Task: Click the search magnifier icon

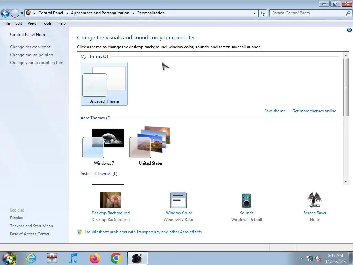Action: [x=348, y=13]
